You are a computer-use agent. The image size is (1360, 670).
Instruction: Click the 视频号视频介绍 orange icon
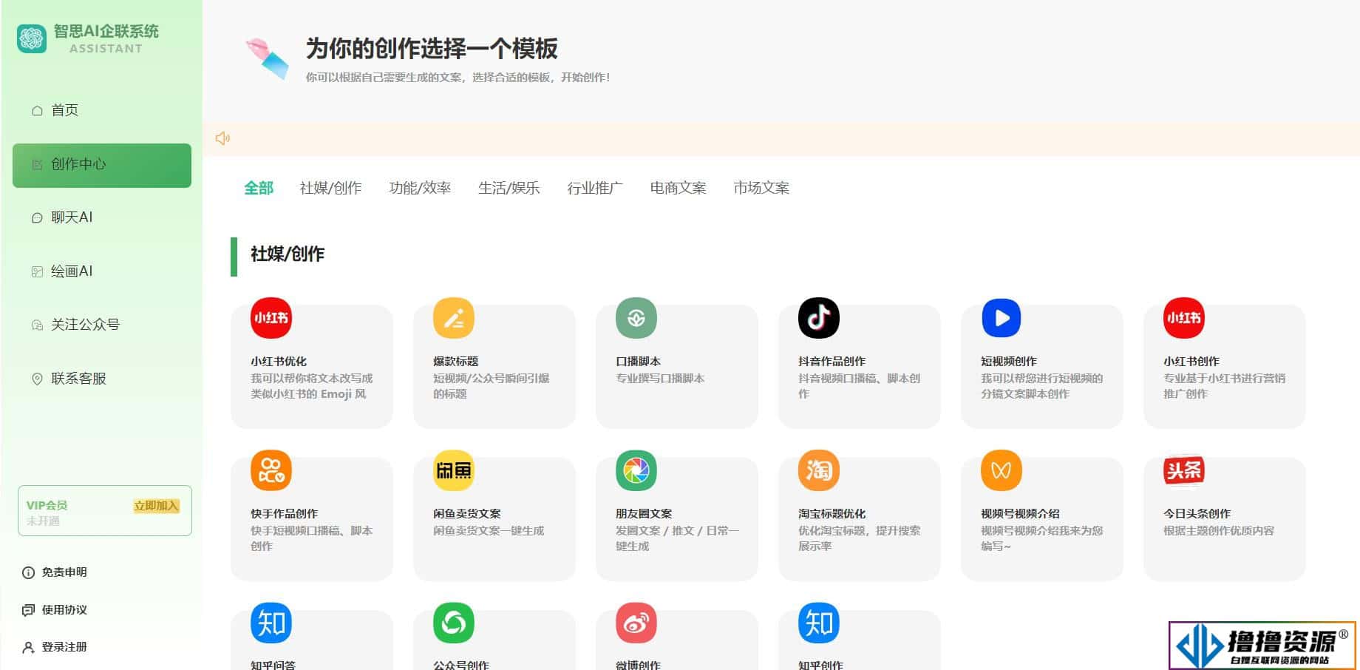(1002, 470)
